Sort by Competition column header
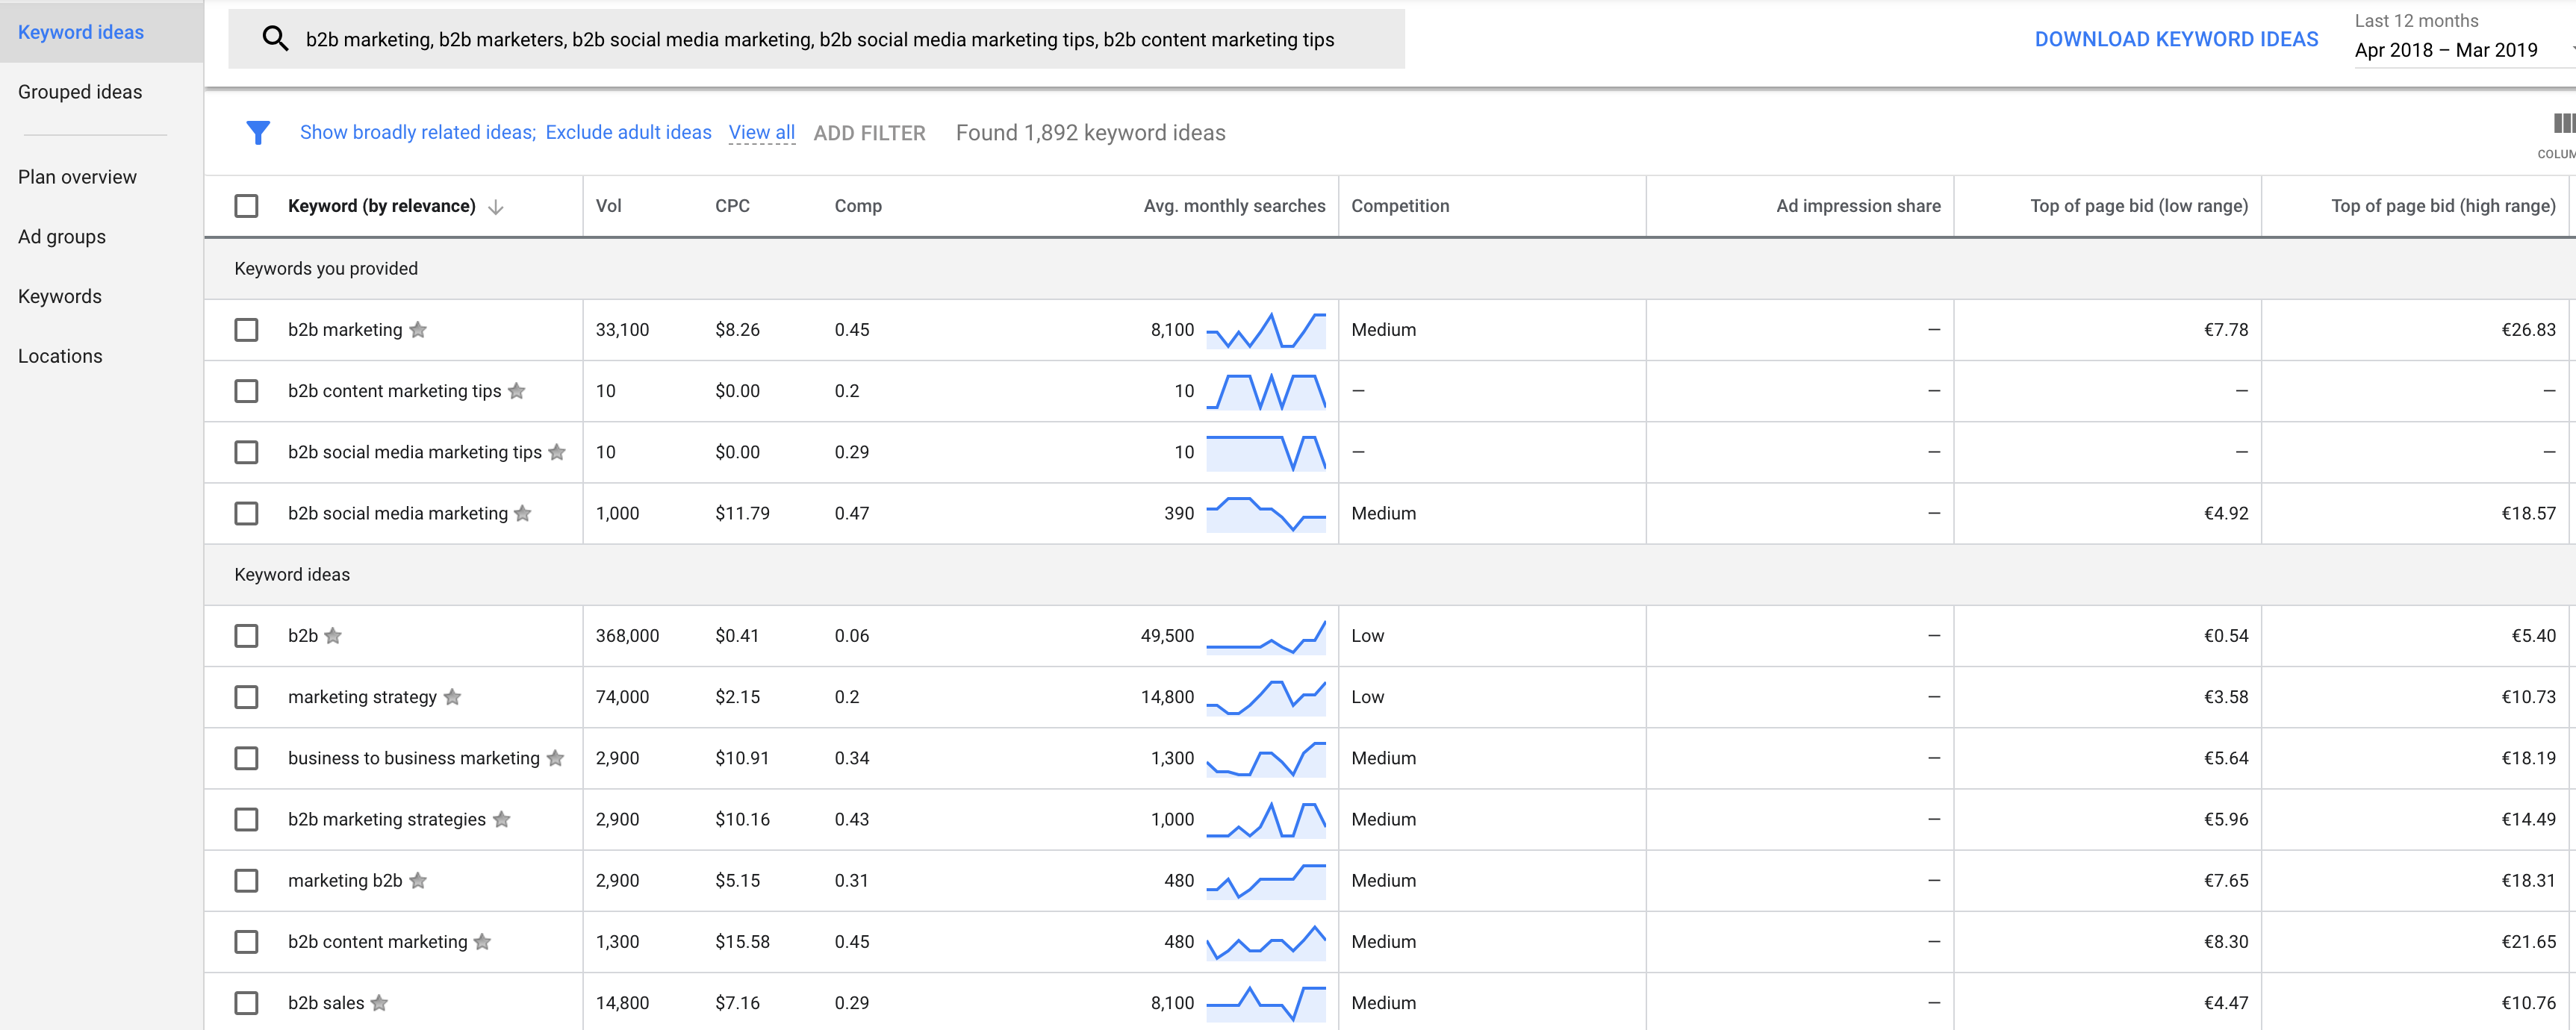Screen dimensions: 2576x1030 click(x=1400, y=206)
